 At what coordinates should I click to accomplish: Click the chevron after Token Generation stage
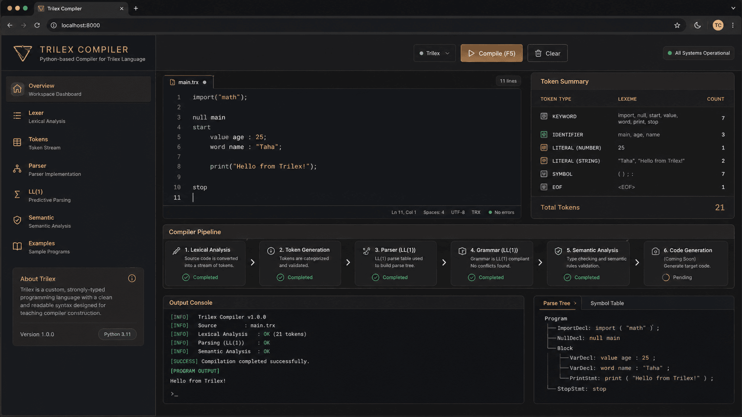click(x=348, y=262)
